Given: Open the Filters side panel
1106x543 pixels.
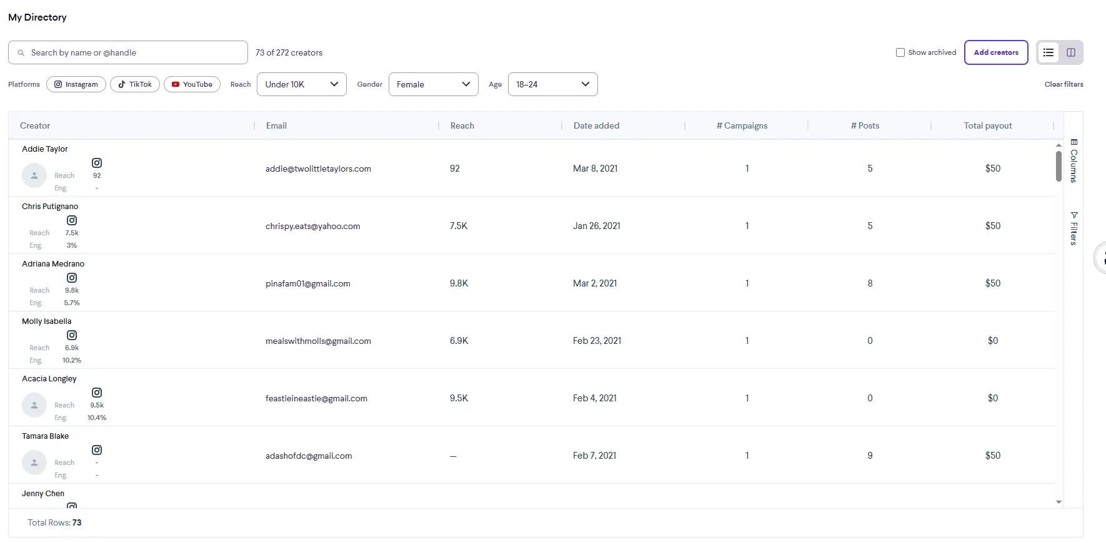Looking at the screenshot, I should [1074, 228].
